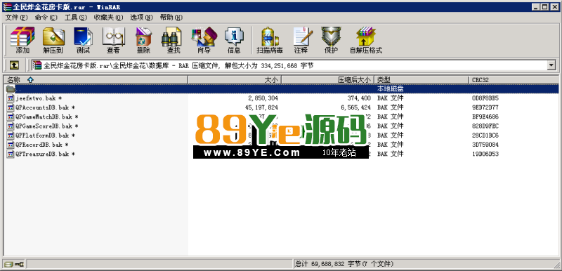
Task: Click the disk icon in status bar
Action: (14, 264)
